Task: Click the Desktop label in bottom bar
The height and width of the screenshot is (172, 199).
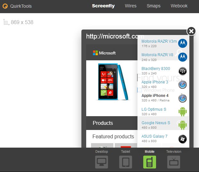Action: (102, 151)
